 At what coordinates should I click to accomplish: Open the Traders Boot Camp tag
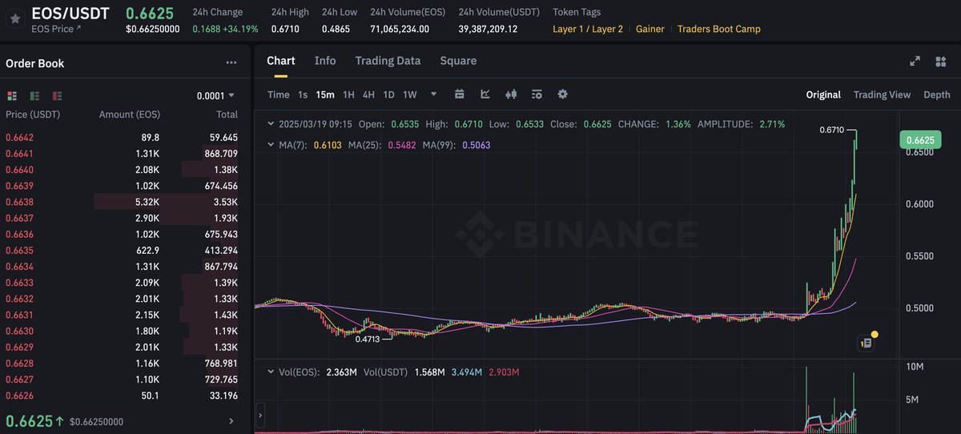pos(719,29)
